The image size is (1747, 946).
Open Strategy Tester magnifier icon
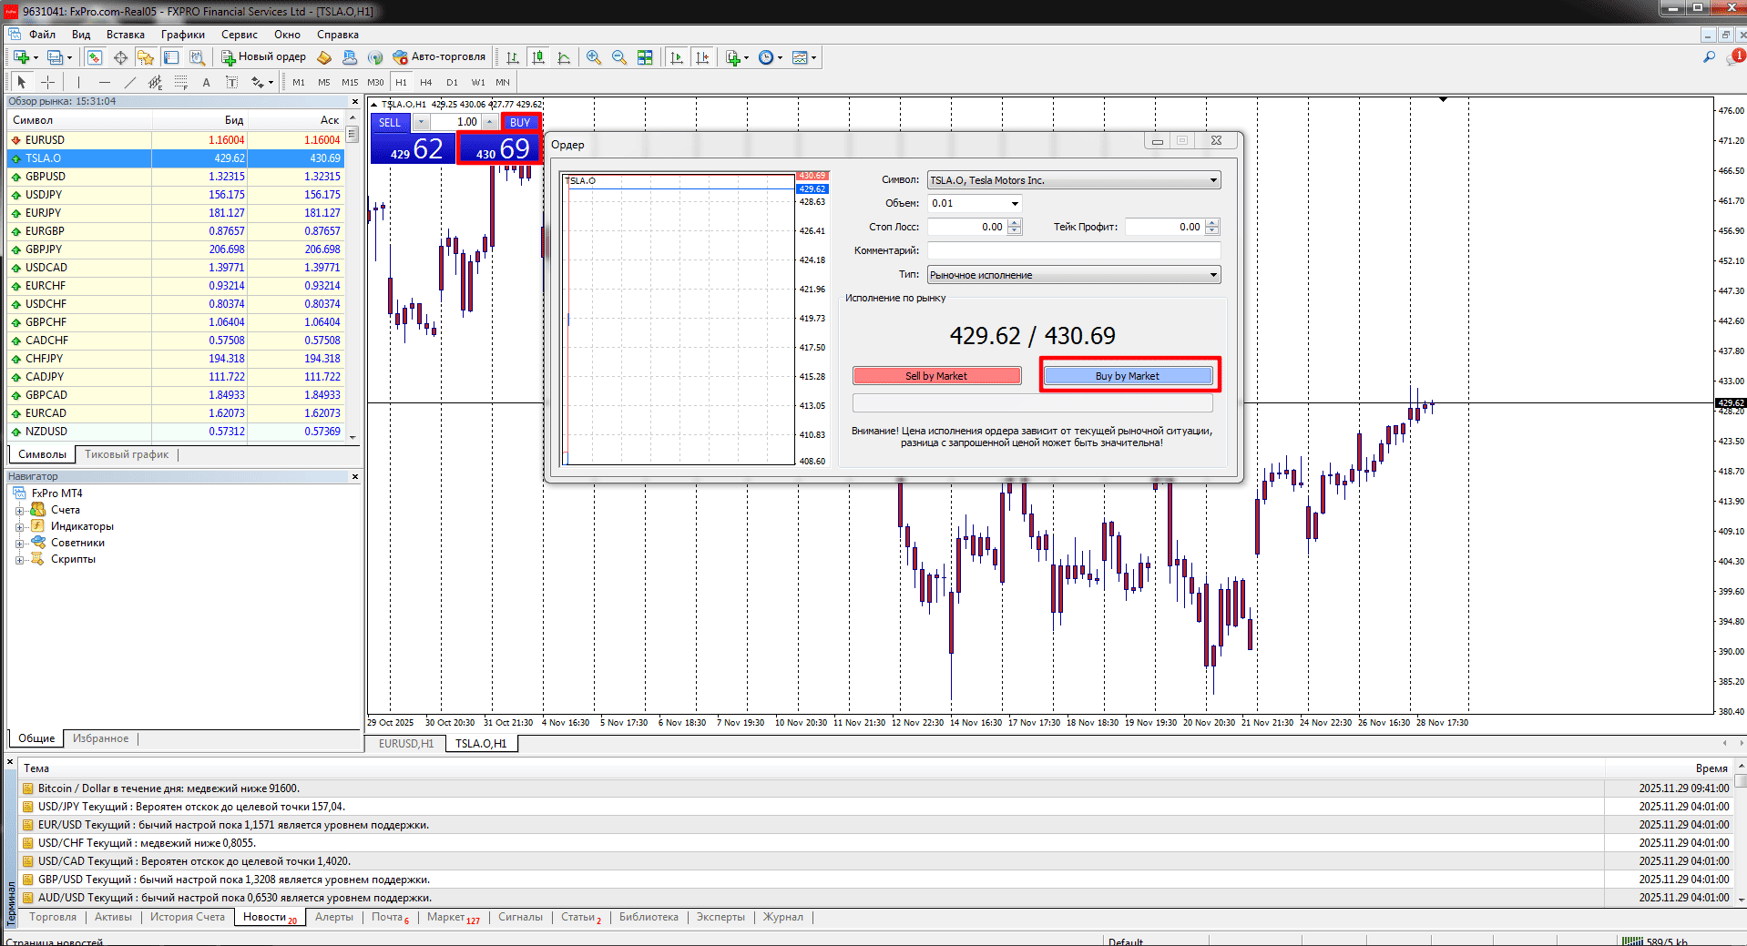(197, 57)
